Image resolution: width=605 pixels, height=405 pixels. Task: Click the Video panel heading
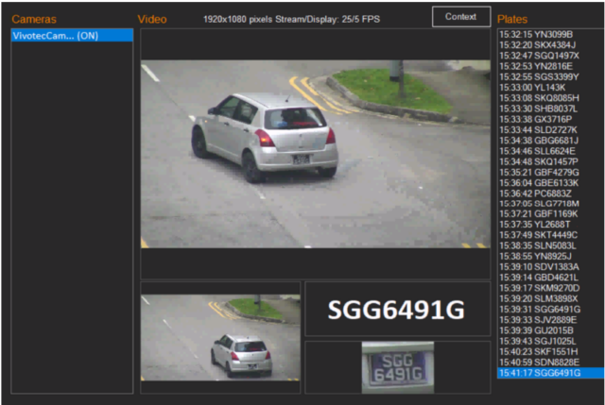[152, 19]
